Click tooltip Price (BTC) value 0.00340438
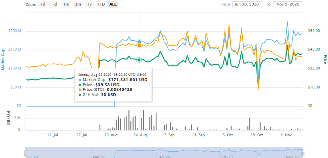The image size is (328, 158). pos(119,89)
